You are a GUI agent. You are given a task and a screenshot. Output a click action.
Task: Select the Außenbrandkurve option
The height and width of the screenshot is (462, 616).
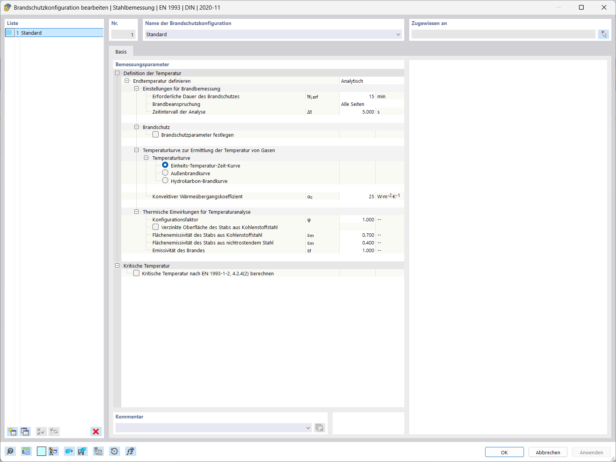pos(165,172)
